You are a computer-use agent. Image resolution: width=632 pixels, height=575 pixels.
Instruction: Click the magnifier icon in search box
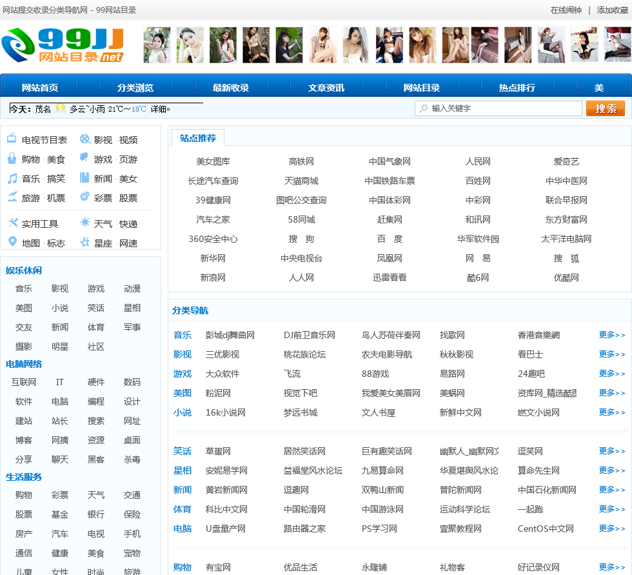pyautogui.click(x=423, y=108)
